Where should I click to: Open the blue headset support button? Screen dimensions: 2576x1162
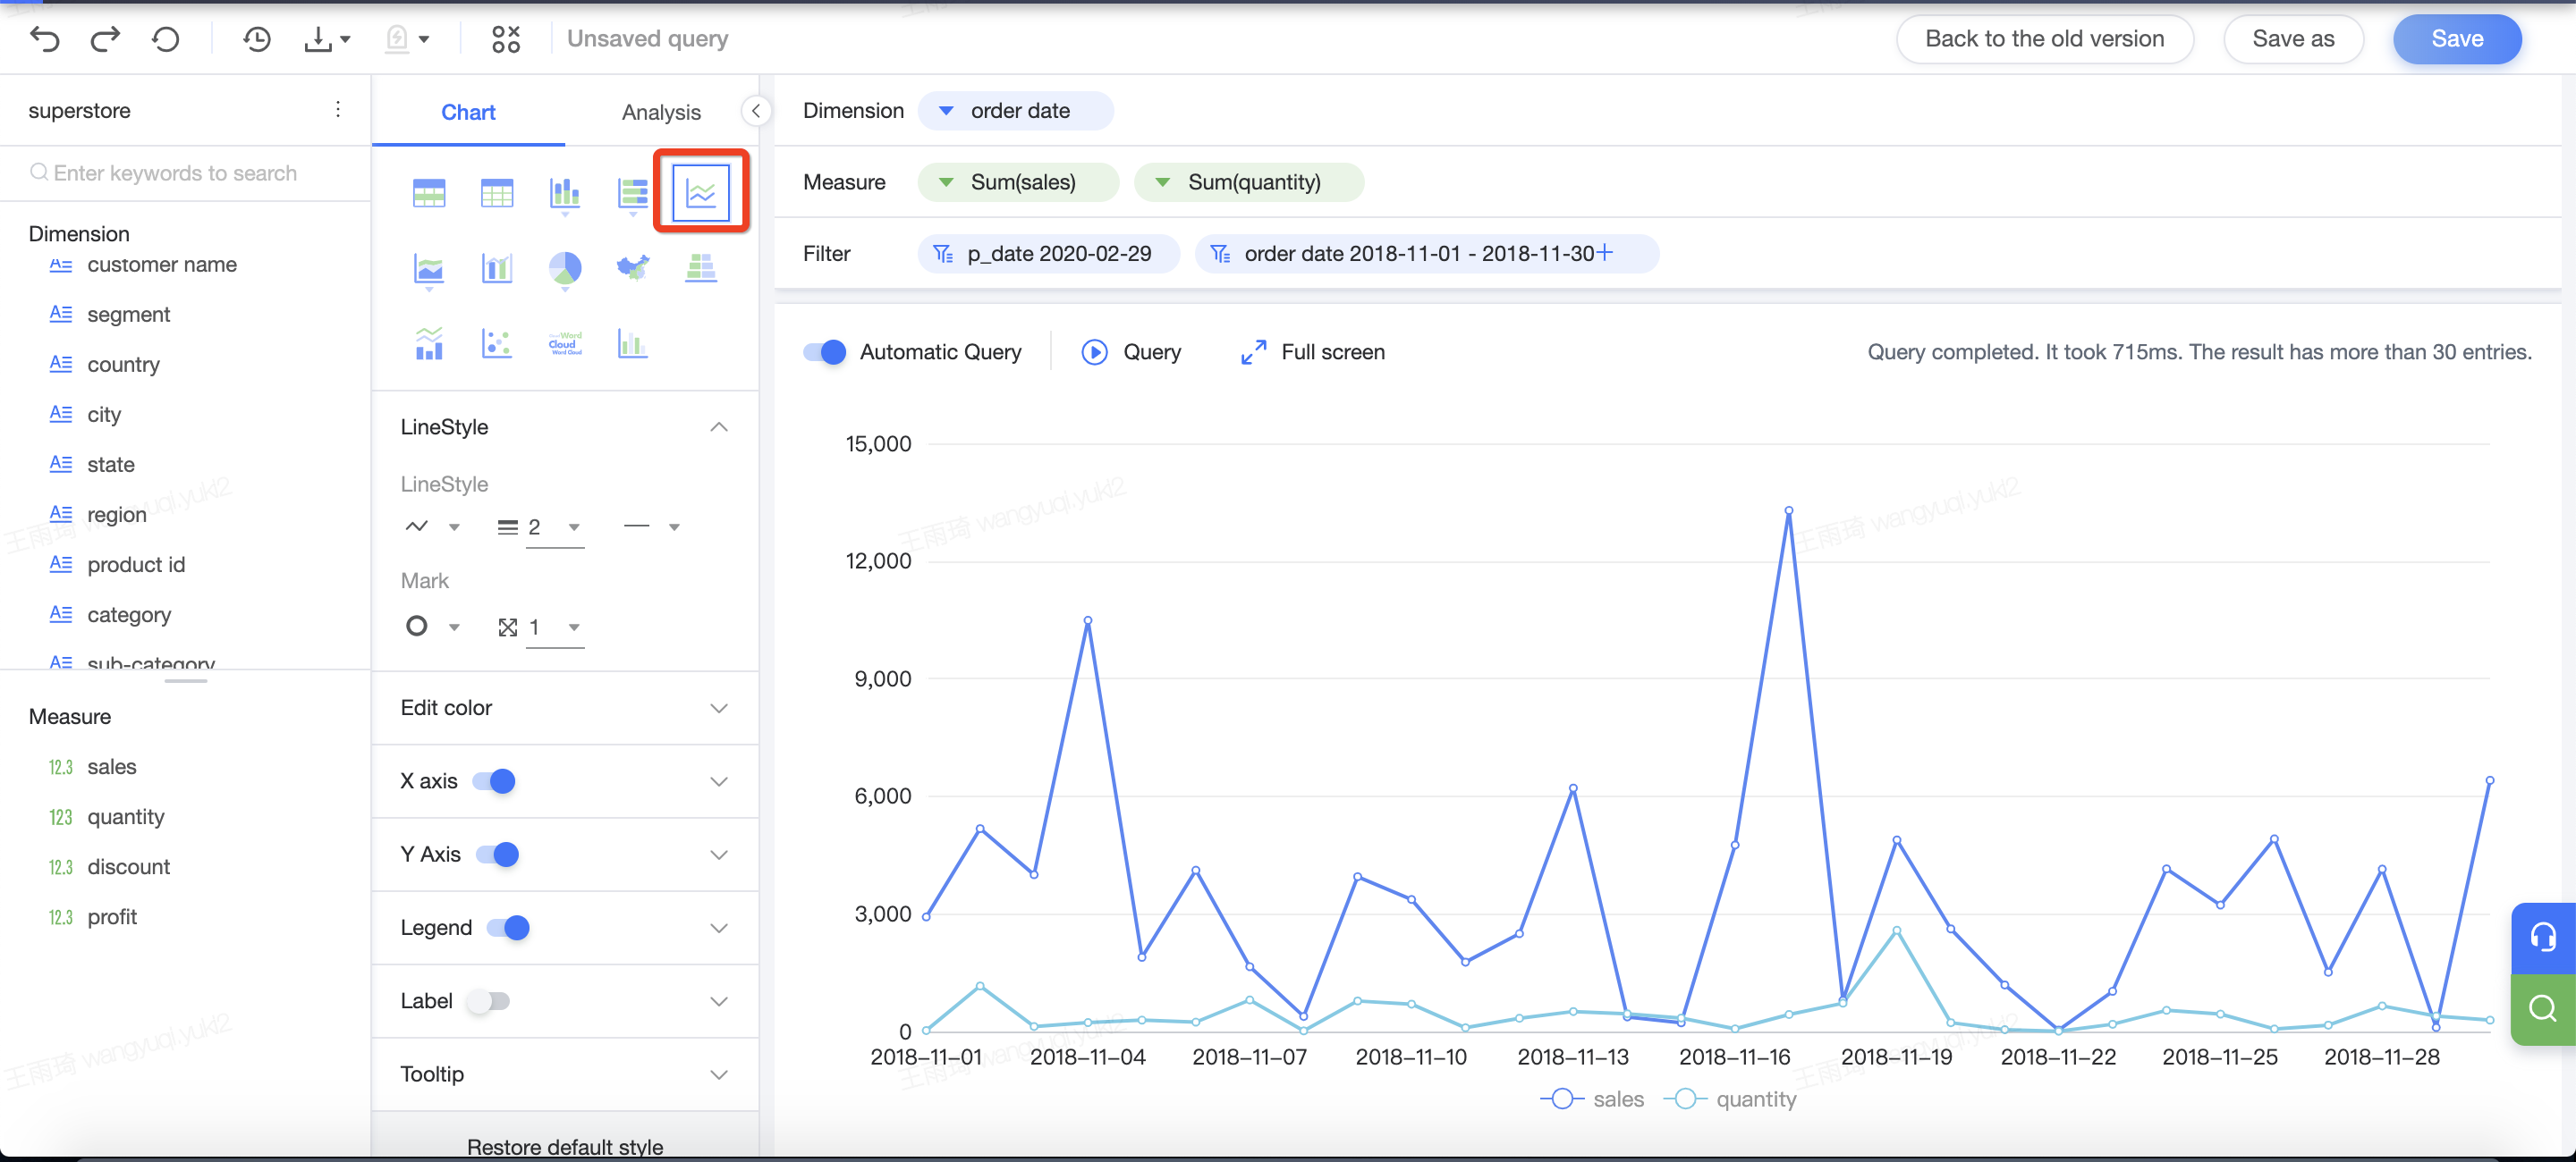point(2542,937)
